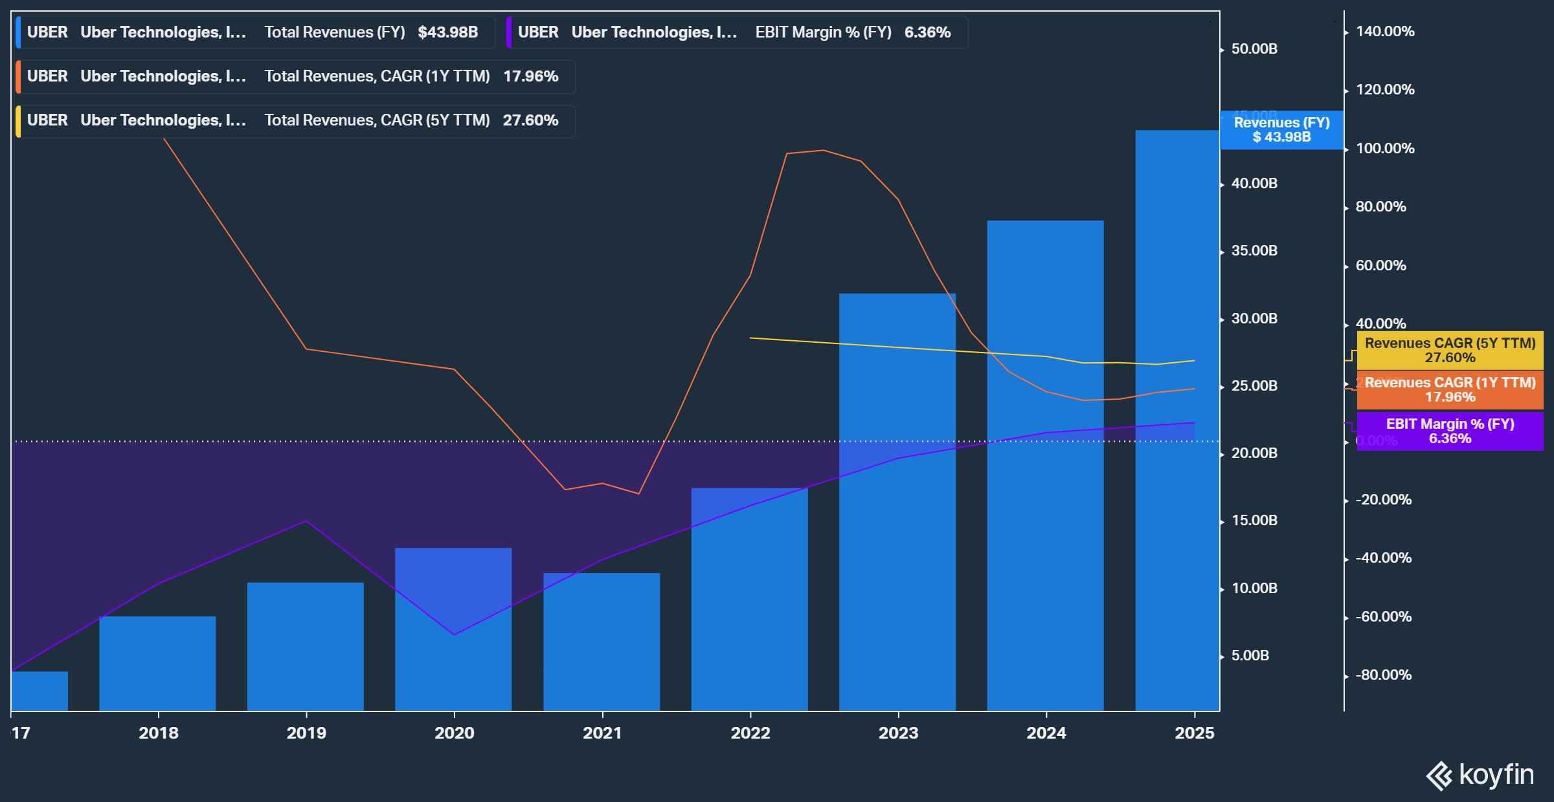Screen dimensions: 1554x802
Task: Click the 2020 revenue bar
Action: 453,629
